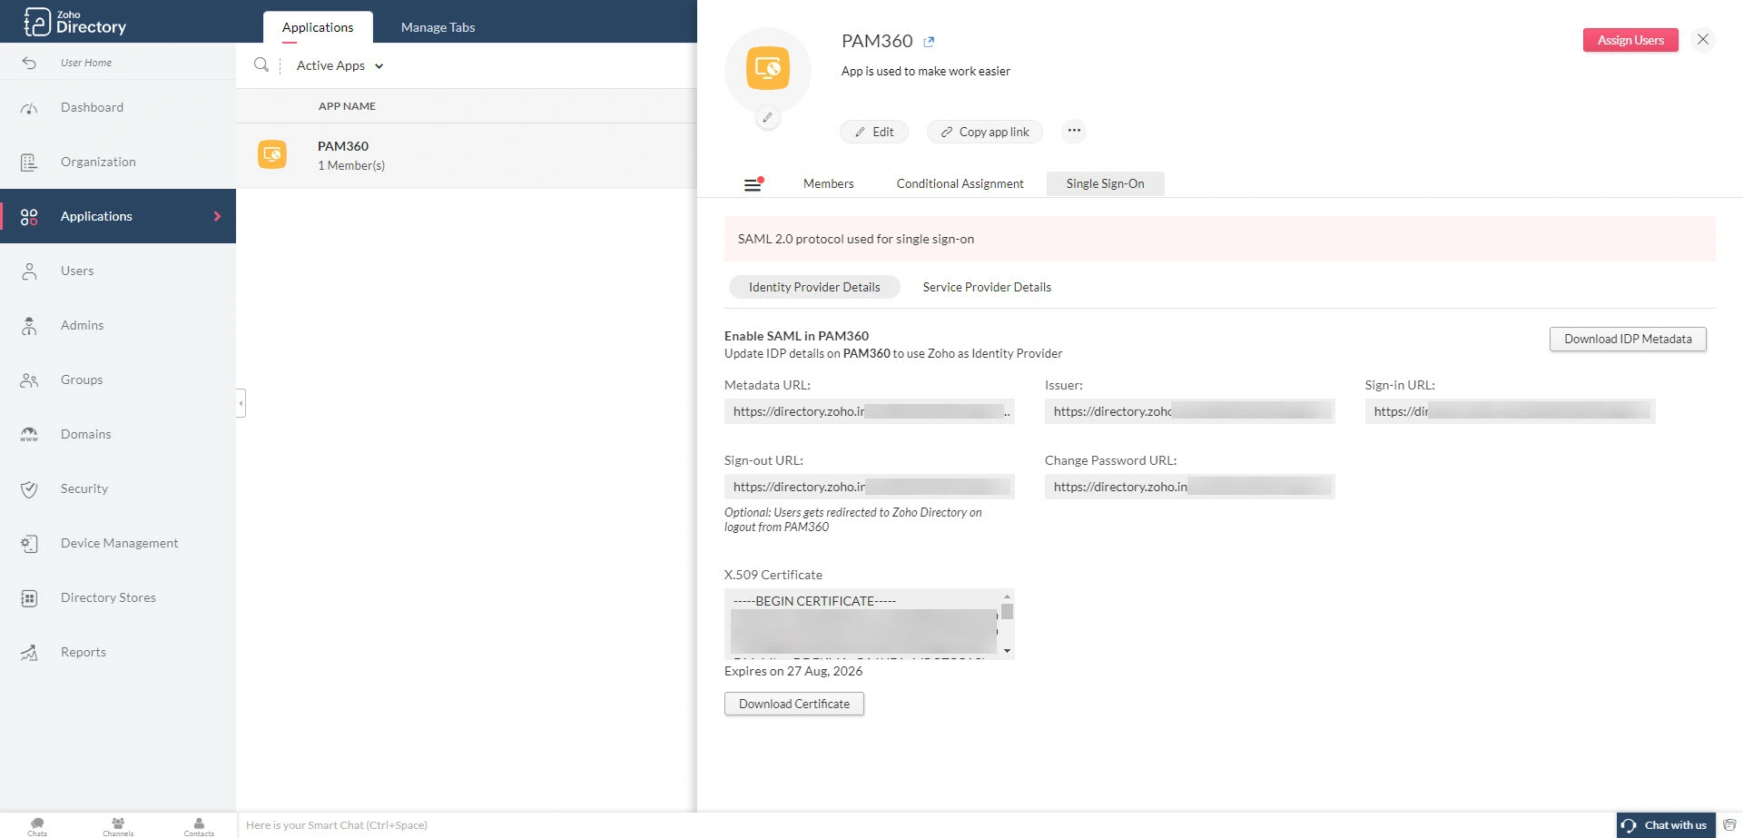
Task: Click the pencil icon to edit PAM360 logo
Action: point(768,117)
